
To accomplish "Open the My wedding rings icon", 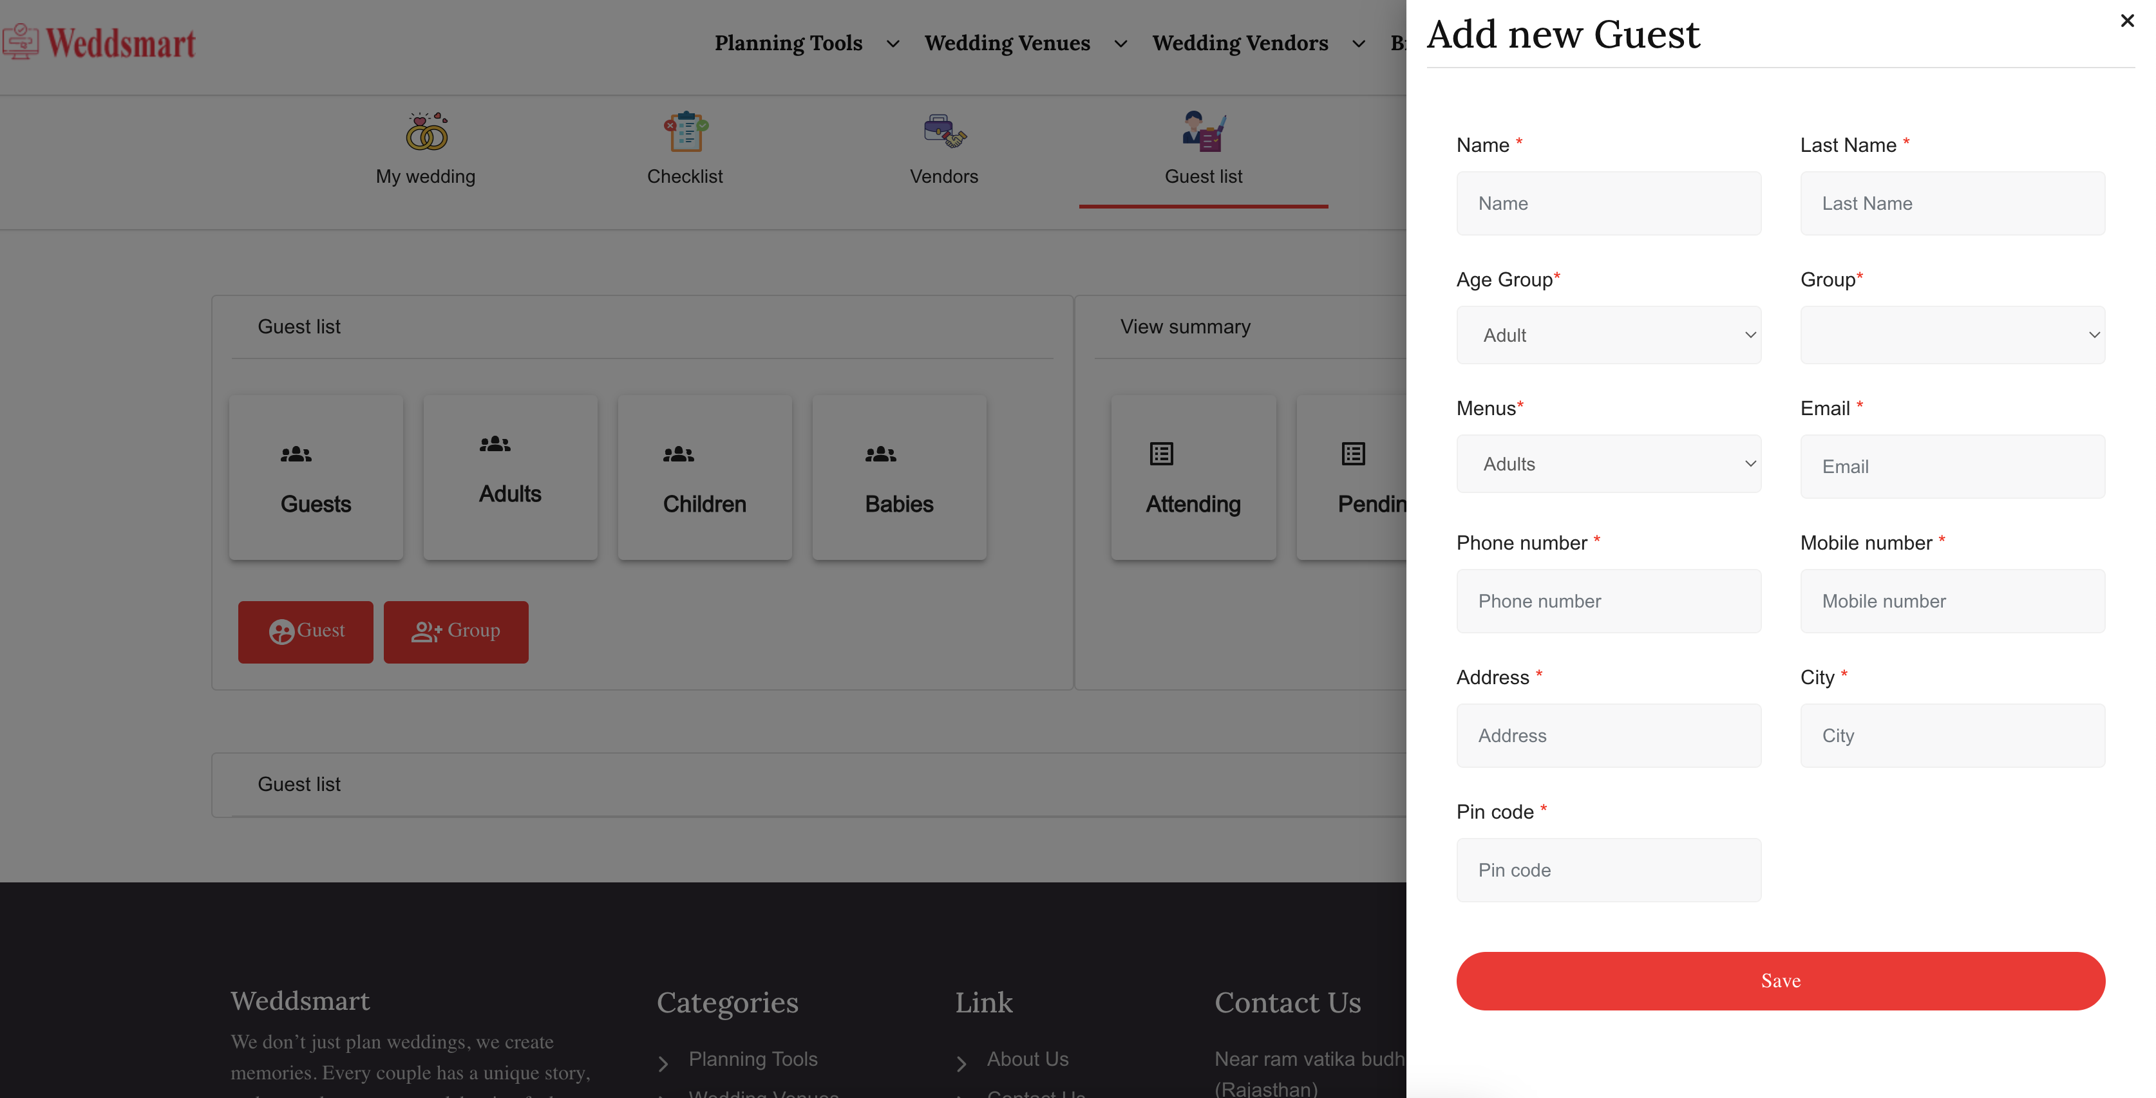I will (427, 131).
